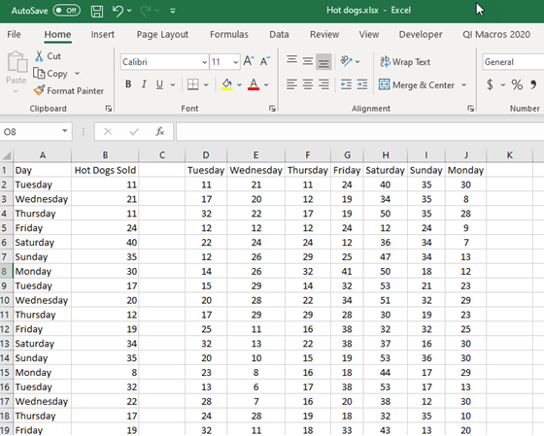Click the Select All corner triangle
The height and width of the screenshot is (436, 544).
click(7, 155)
